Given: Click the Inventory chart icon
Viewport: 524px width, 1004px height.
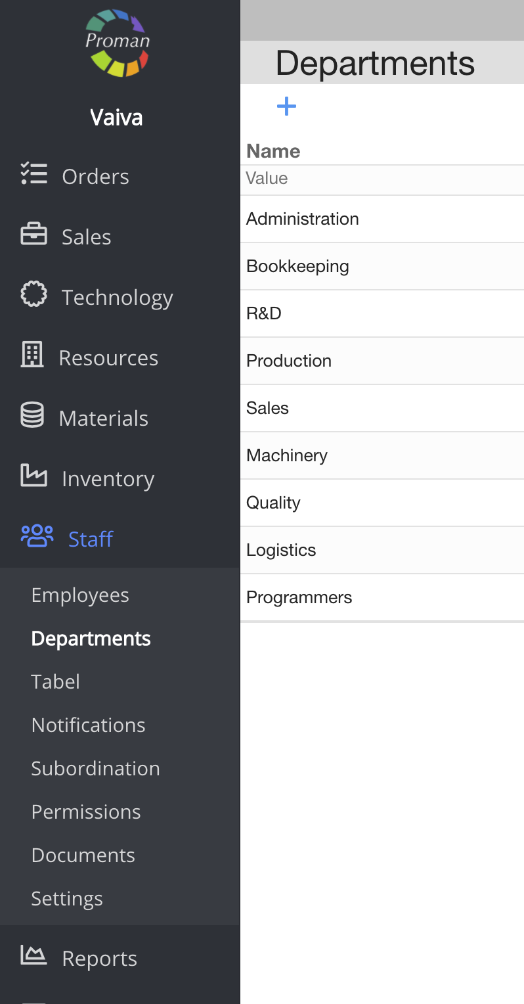Looking at the screenshot, I should pyautogui.click(x=33, y=477).
